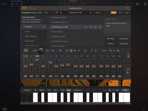This screenshot has height=111, width=148.
Task: Open Bluetooth MIDI icon beside Settings
Action: [x=35, y=90]
